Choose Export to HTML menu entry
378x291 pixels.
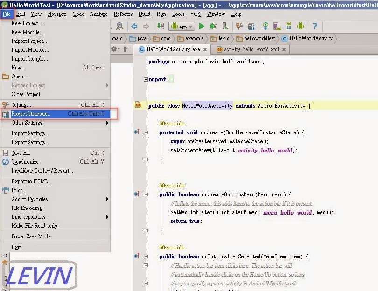point(55,181)
